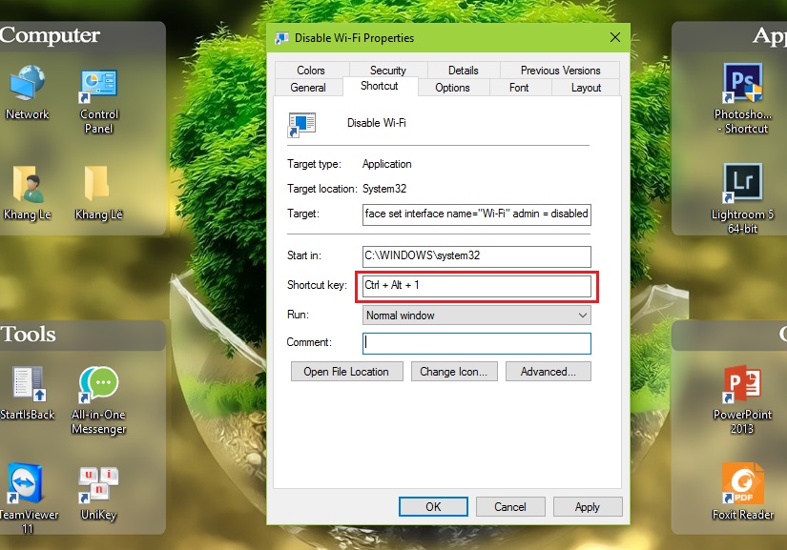The width and height of the screenshot is (787, 550).
Task: Click the Tools group heading
Action: [28, 335]
